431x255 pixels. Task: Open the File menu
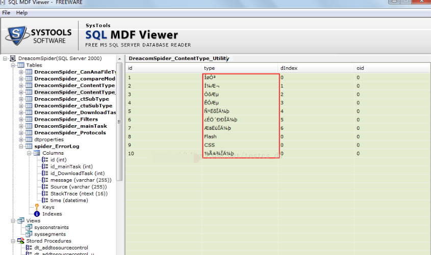6,12
